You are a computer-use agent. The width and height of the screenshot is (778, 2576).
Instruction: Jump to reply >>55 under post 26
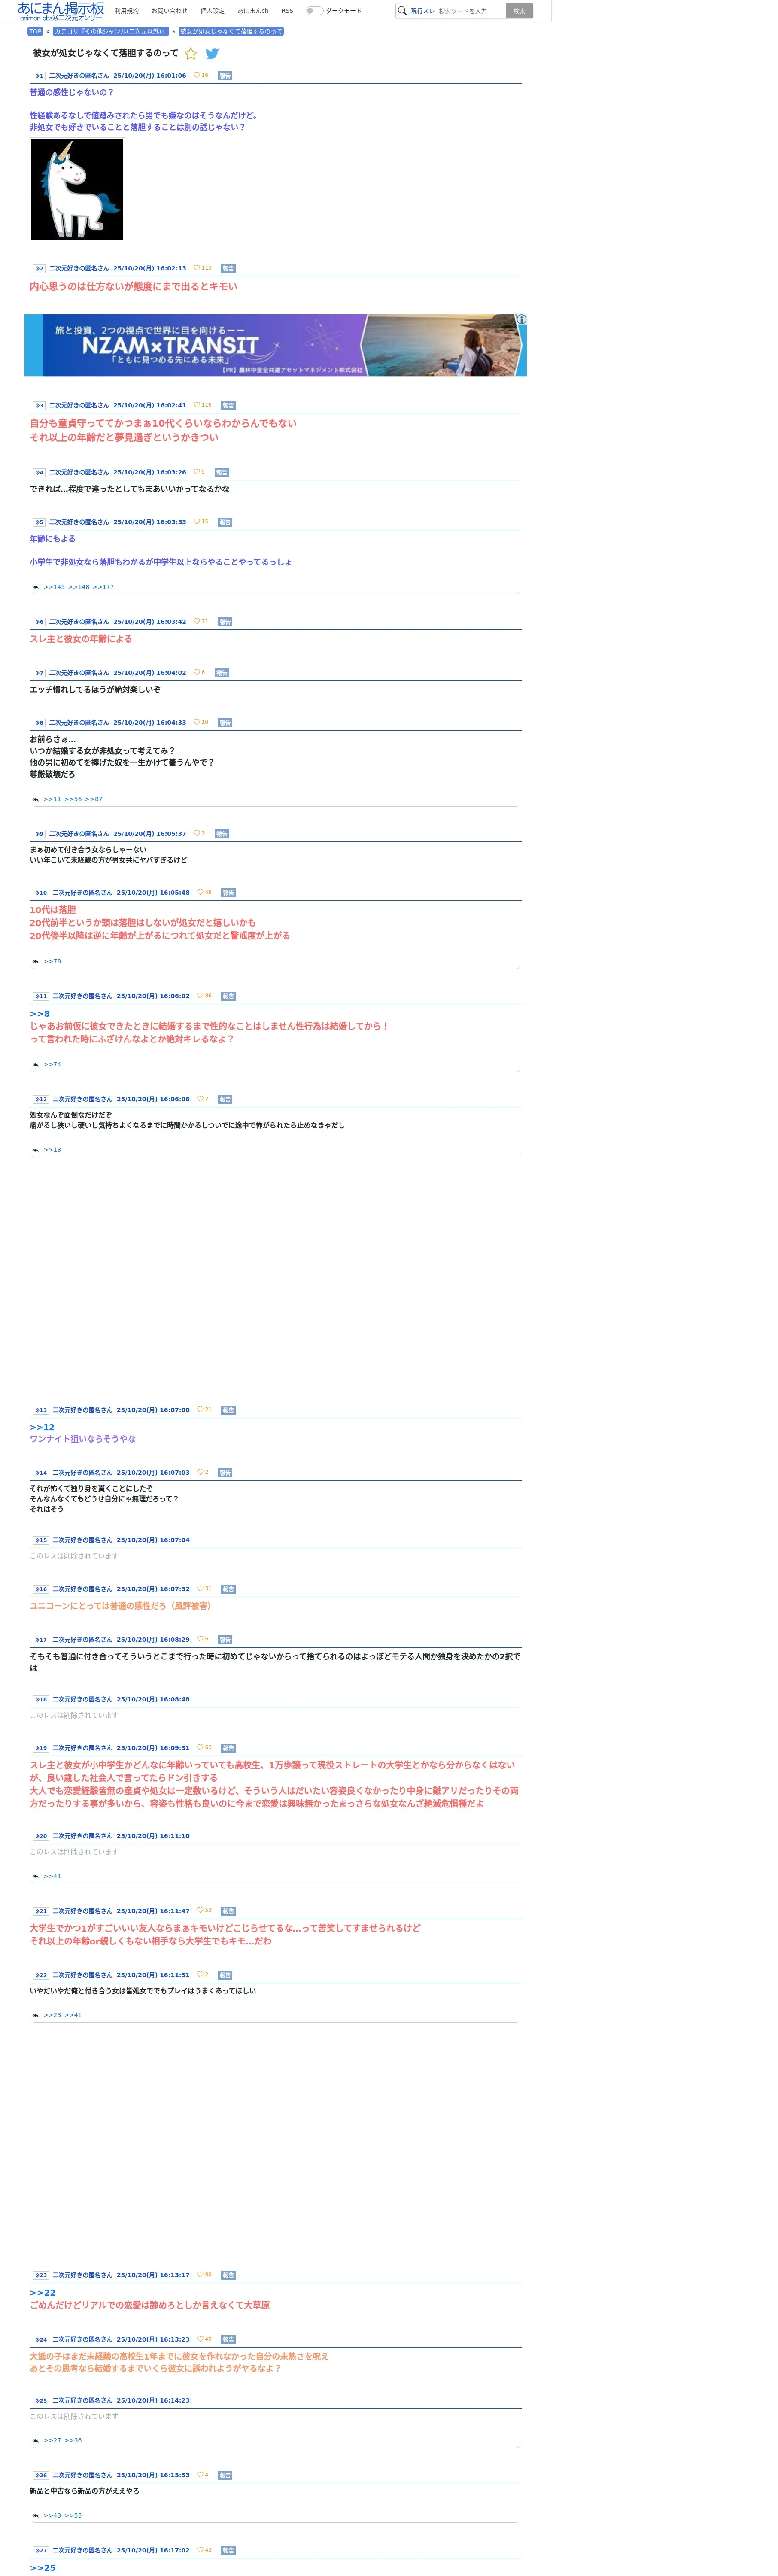click(x=73, y=2515)
